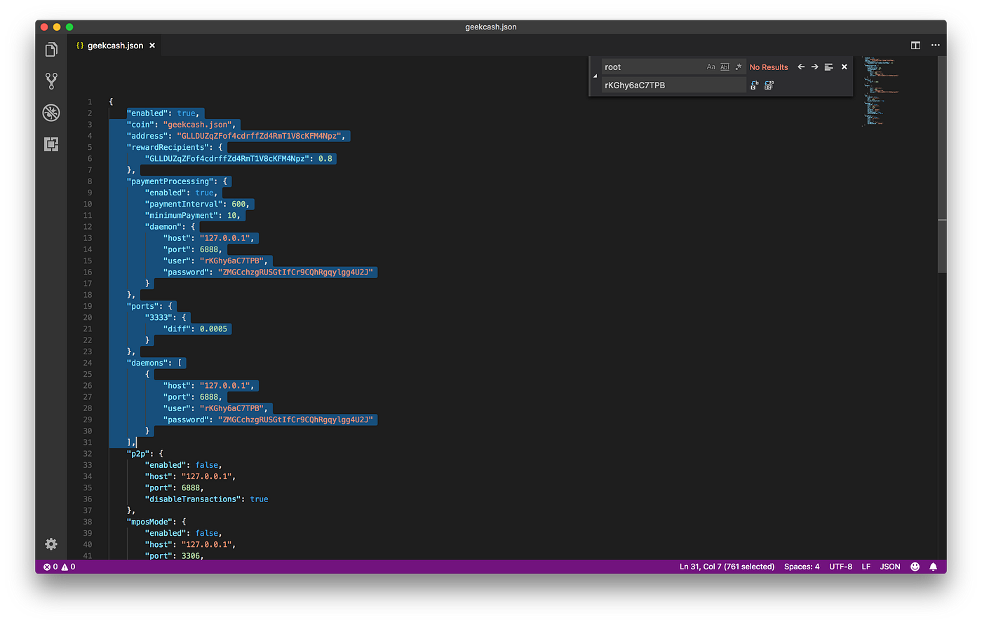982x624 pixels.
Task: Click the replace field with 'rKGhy6aC7TPB'
Action: pos(673,85)
